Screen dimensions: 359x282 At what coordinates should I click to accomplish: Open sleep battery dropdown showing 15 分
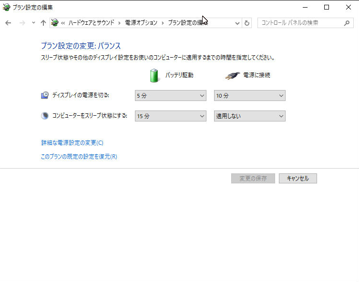[171, 116]
